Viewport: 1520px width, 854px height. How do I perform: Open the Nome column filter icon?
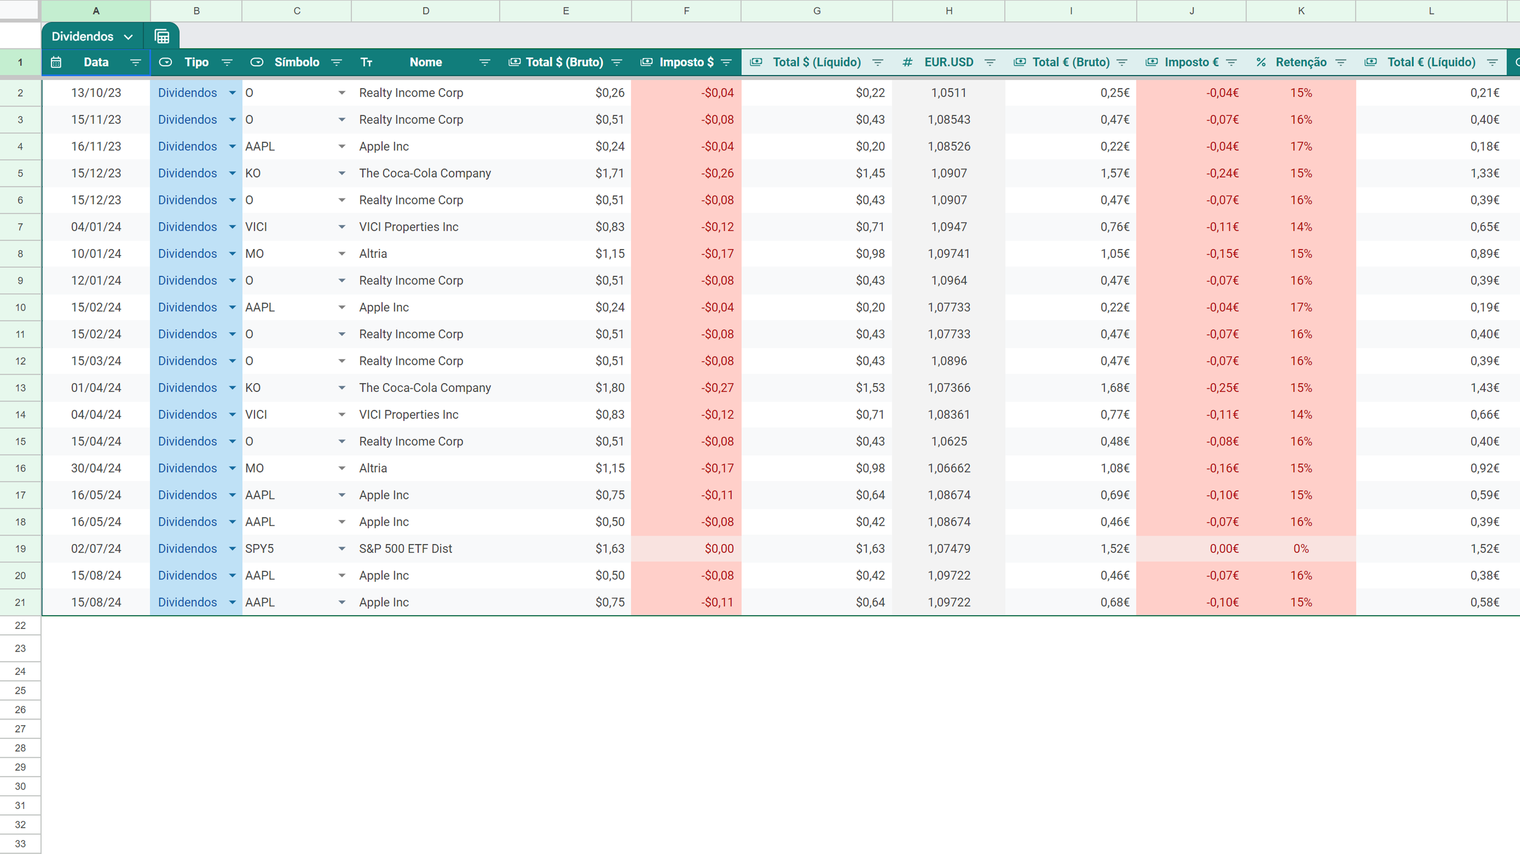[x=484, y=63]
